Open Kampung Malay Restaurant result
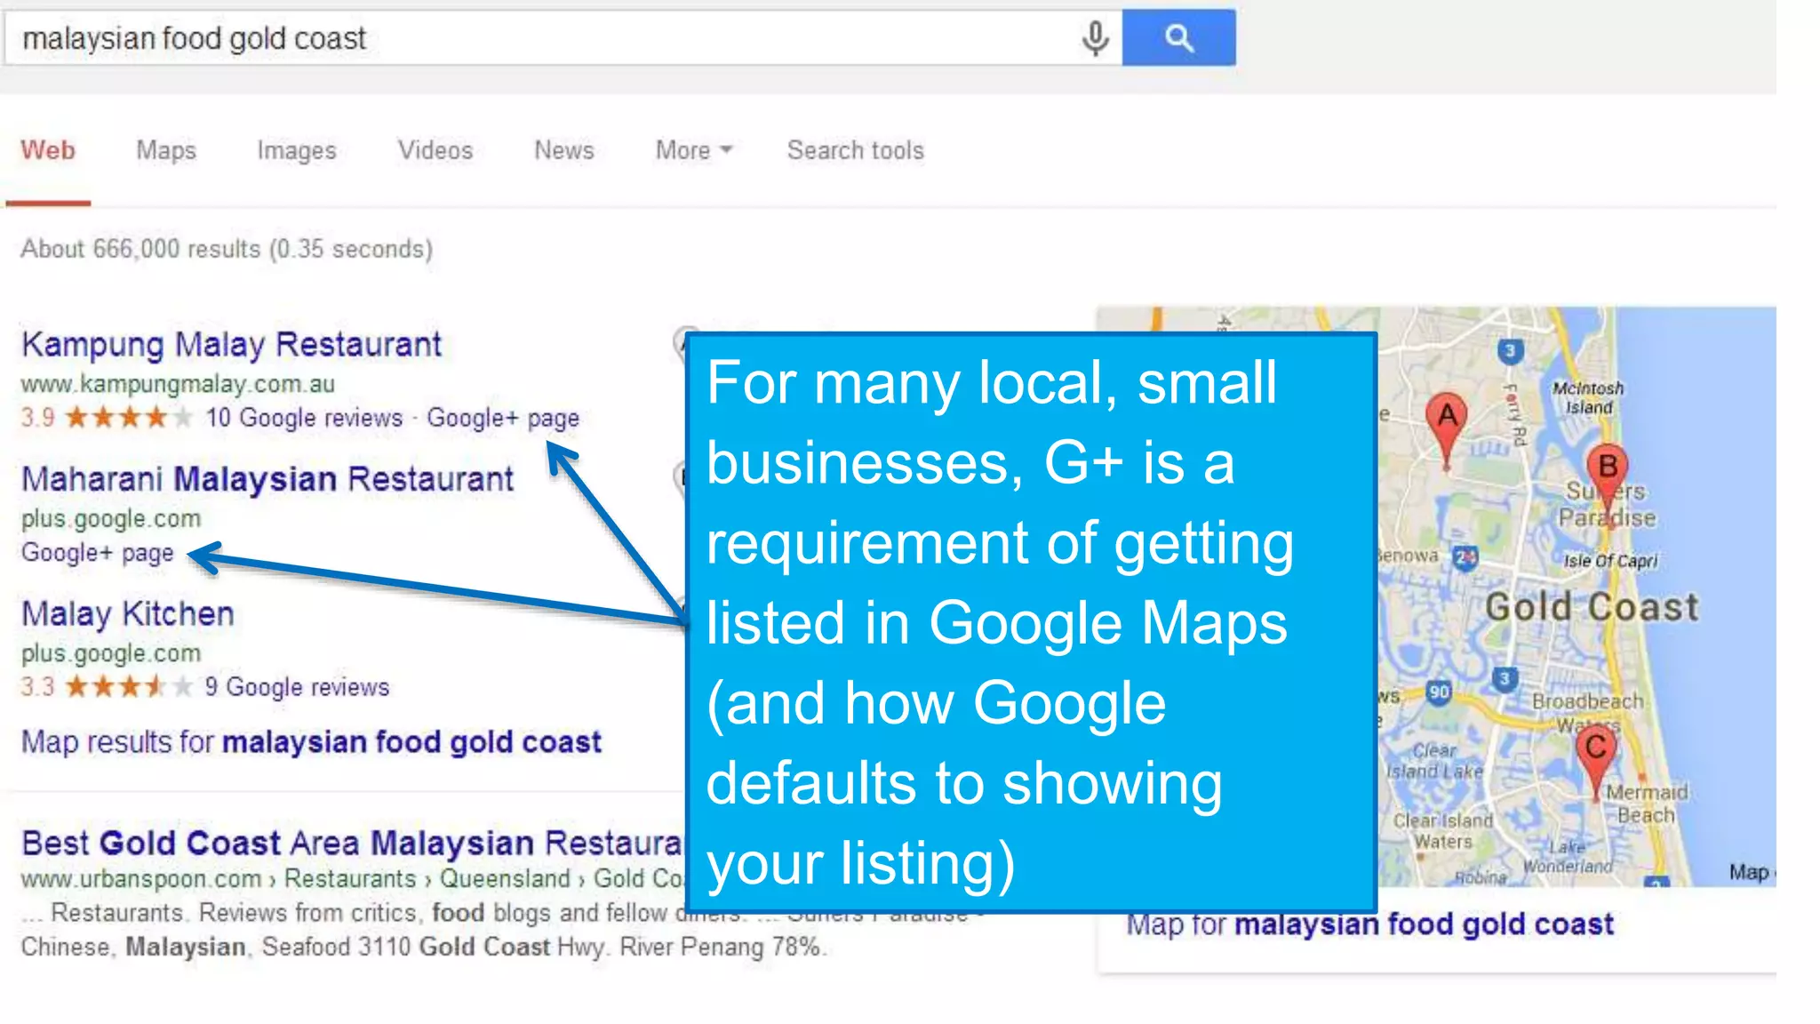 [231, 344]
